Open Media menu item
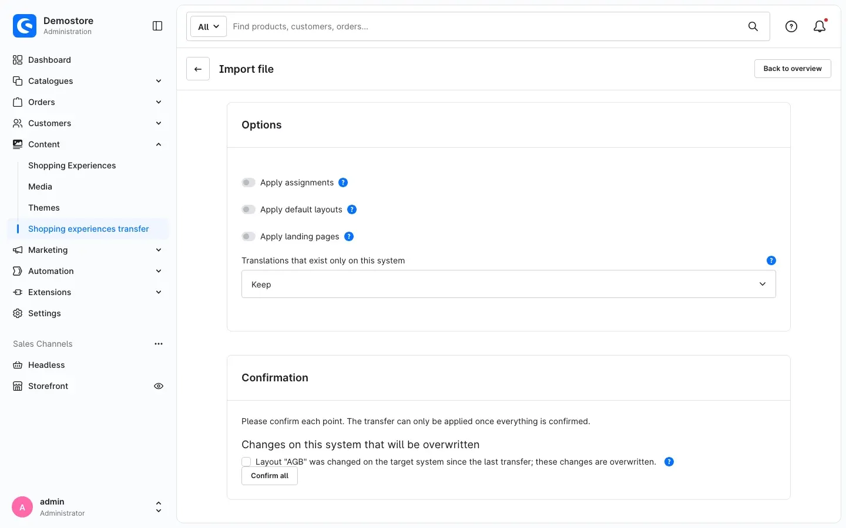 point(40,187)
